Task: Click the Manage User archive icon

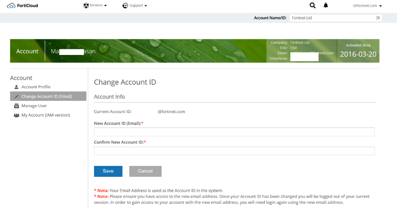Action: pos(16,106)
